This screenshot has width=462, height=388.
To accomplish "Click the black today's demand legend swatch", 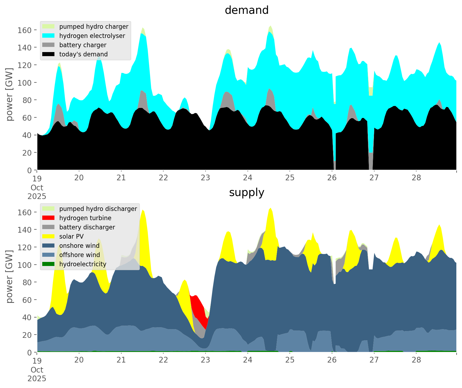I will click(x=48, y=54).
